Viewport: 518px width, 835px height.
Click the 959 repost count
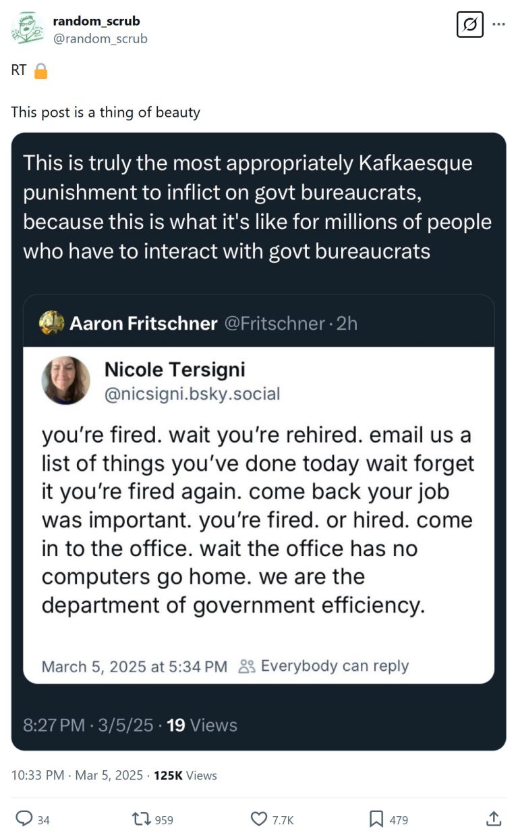pyautogui.click(x=164, y=819)
